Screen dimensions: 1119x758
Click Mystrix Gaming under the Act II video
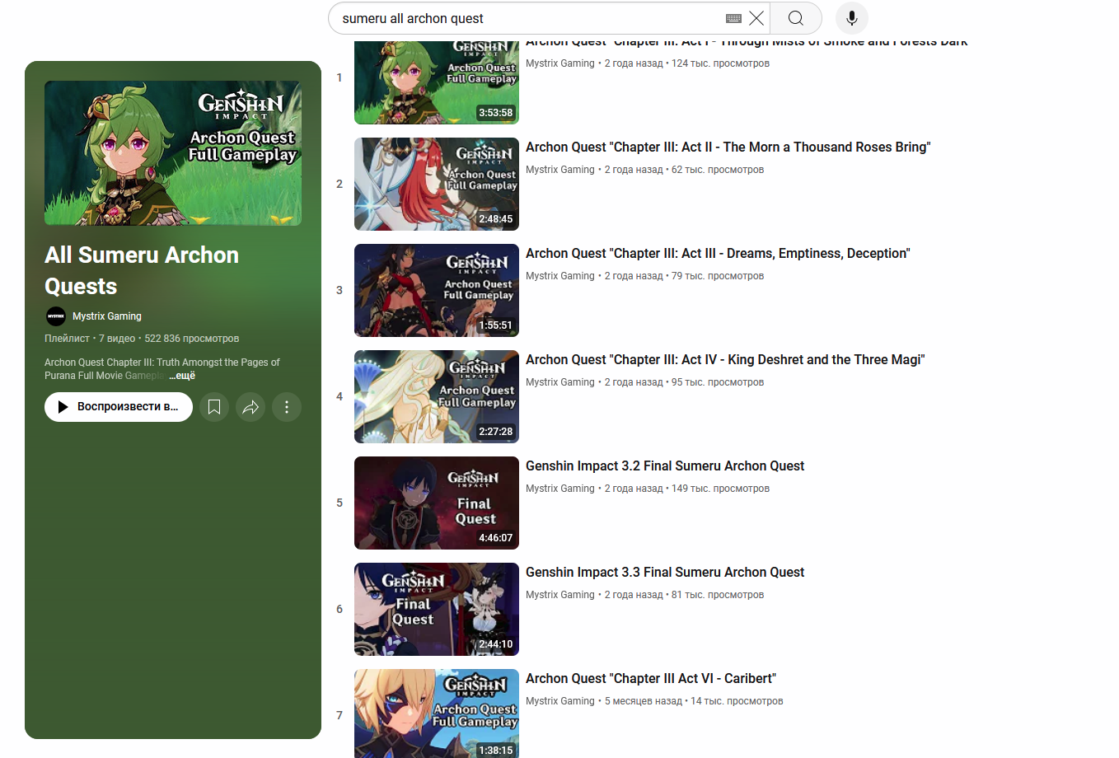[x=560, y=170]
